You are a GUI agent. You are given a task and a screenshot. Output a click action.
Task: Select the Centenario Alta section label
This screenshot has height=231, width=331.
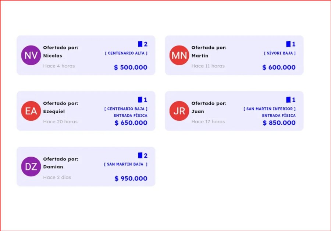(x=126, y=53)
